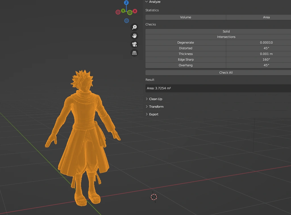Click the green Y axis gizmo handle
Image resolution: width=291 pixels, height=215 pixels.
pyautogui.click(x=123, y=11)
